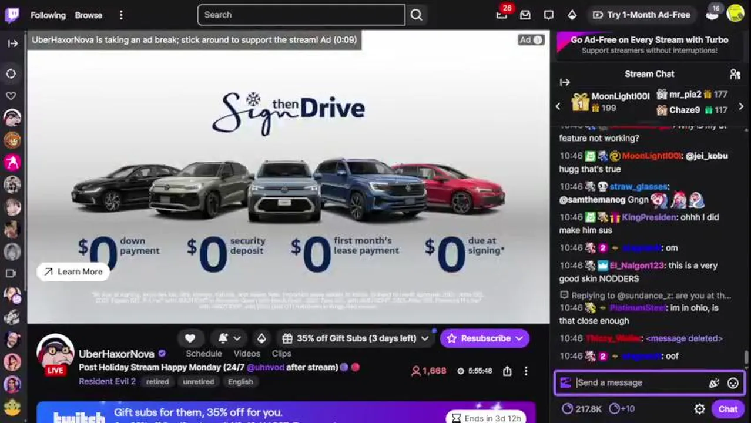Viewport: 751px width, 423px height.
Task: Click straw_glasses username in chat
Action: pyautogui.click(x=638, y=186)
